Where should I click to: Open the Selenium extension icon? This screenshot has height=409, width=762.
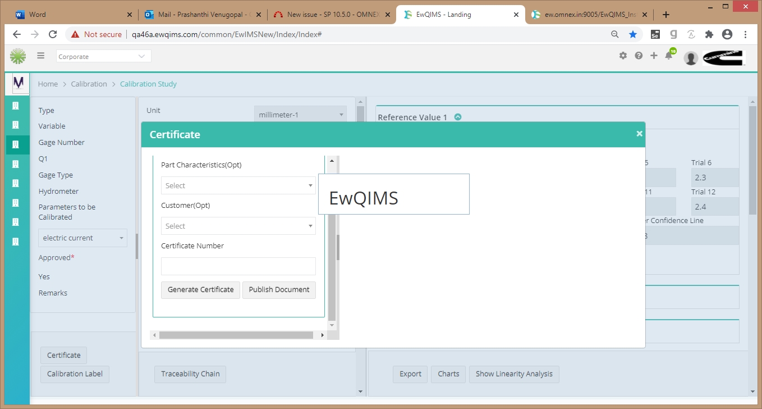click(655, 34)
